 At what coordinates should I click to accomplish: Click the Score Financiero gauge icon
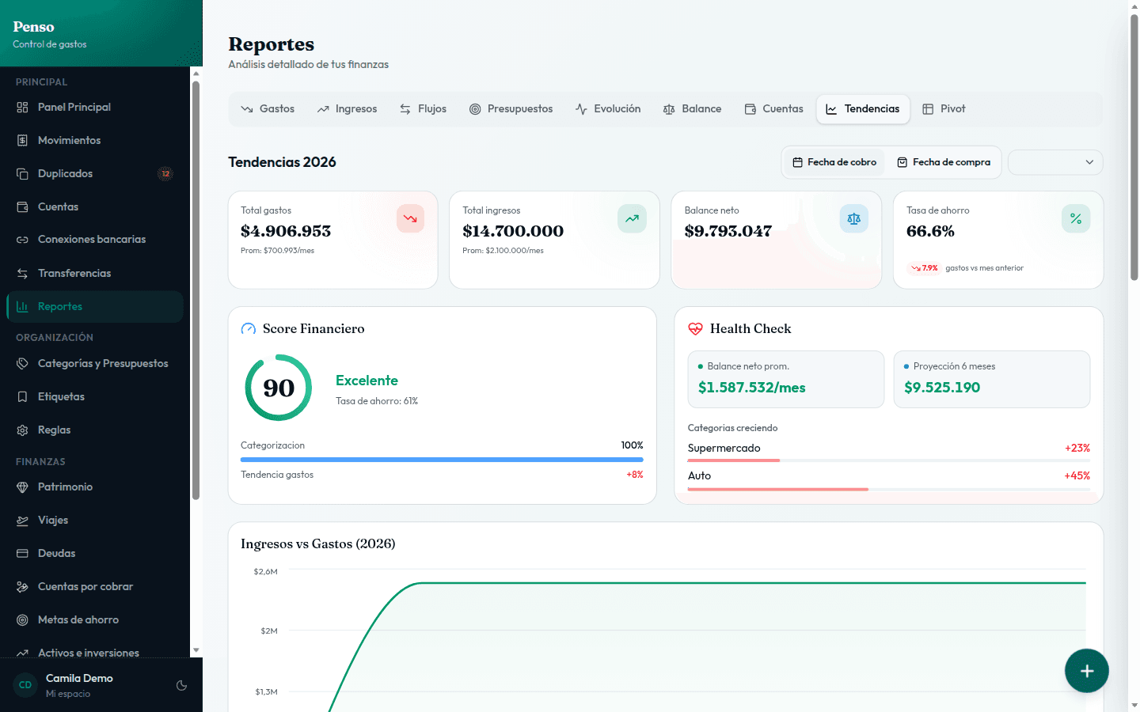pyautogui.click(x=249, y=328)
